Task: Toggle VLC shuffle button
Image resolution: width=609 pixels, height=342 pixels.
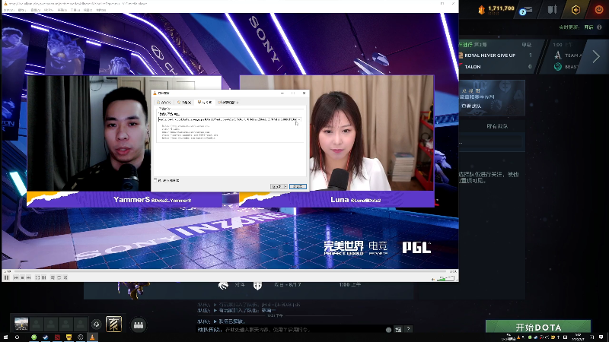Action: (x=65, y=277)
